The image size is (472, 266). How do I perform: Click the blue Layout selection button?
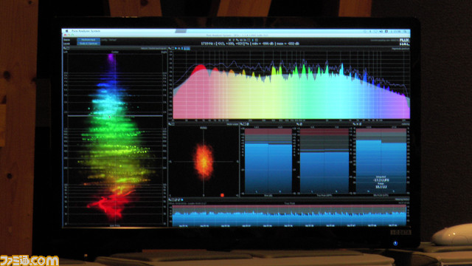[88, 44]
